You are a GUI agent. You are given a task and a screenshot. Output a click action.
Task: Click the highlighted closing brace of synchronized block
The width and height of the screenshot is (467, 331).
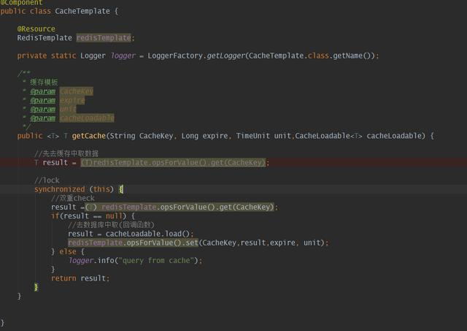click(x=36, y=287)
